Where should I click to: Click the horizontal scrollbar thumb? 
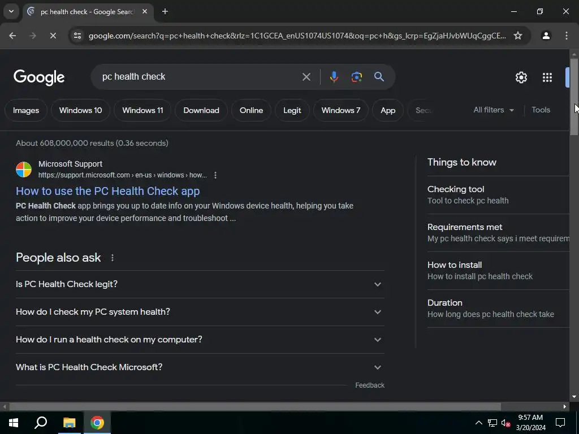[x=255, y=407]
